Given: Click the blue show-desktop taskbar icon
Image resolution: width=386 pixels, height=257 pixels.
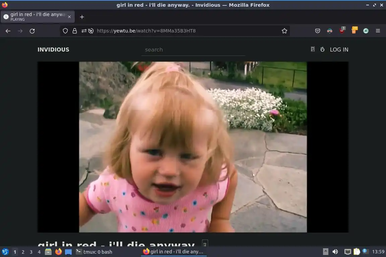Looking at the screenshot, I should (68, 252).
